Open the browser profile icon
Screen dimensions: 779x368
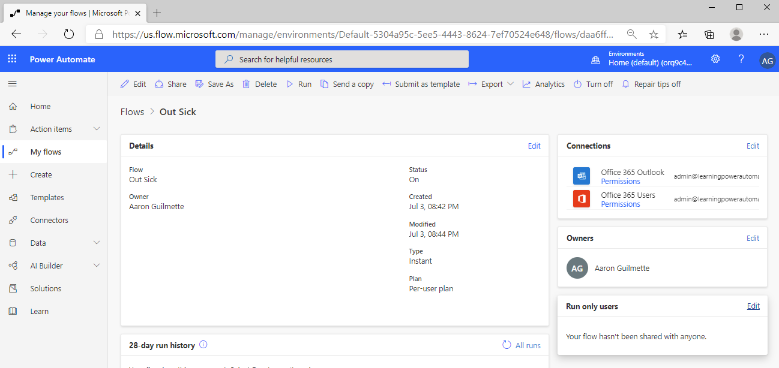click(x=736, y=34)
